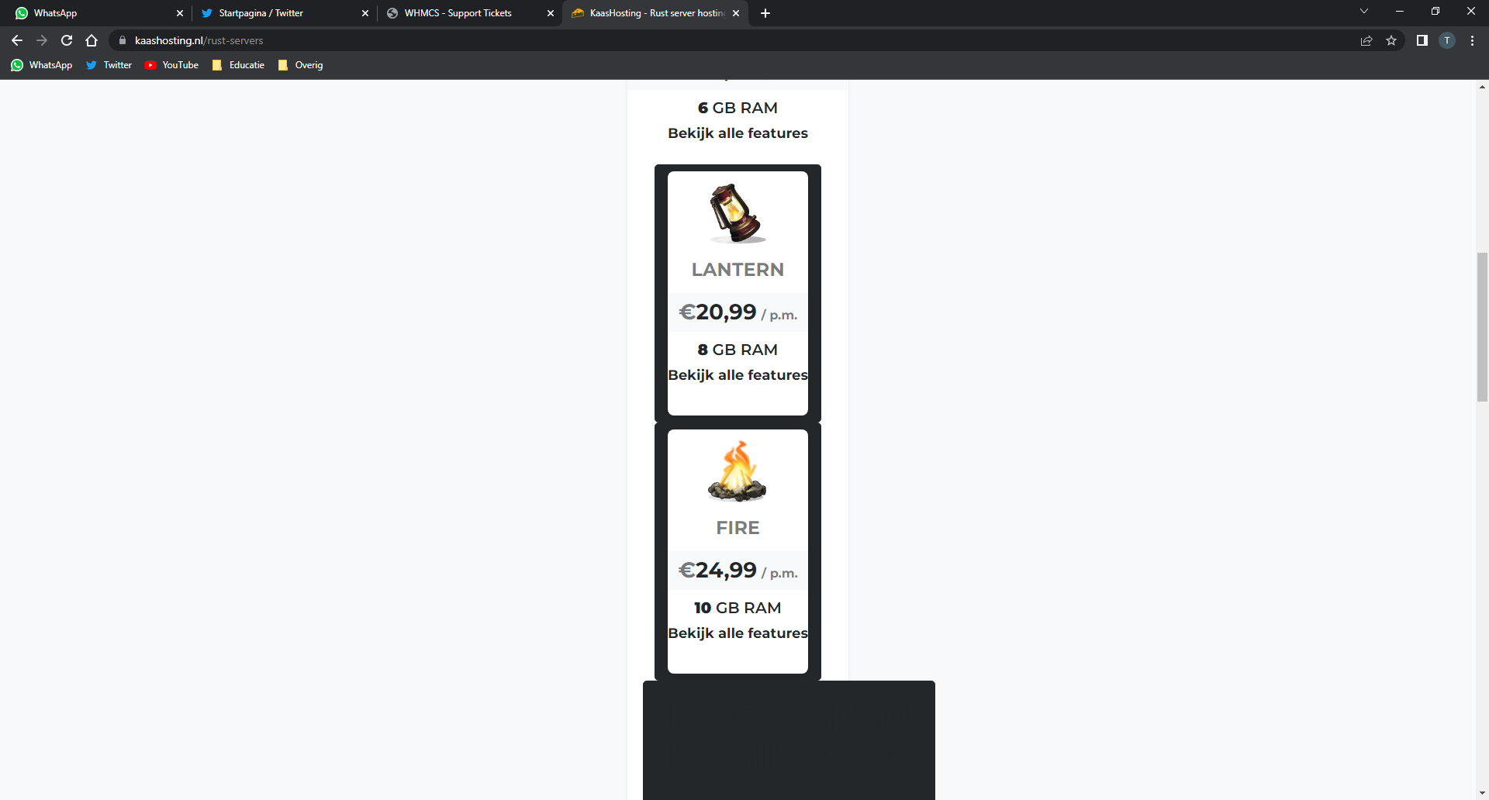This screenshot has width=1489, height=800.
Task: Bookmark this page with the star icon
Action: coord(1391,40)
